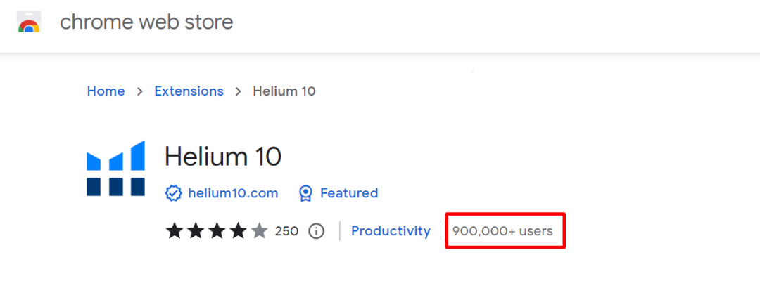
Task: Click the Featured award ribbon icon
Action: tap(305, 193)
